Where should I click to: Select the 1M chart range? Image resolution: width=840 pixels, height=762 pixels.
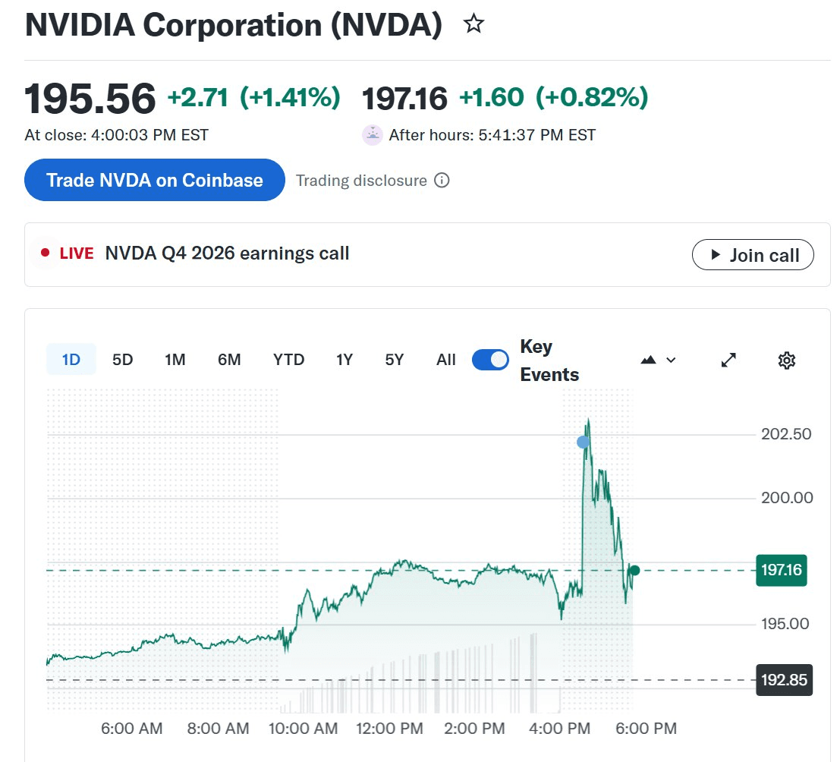pos(175,360)
